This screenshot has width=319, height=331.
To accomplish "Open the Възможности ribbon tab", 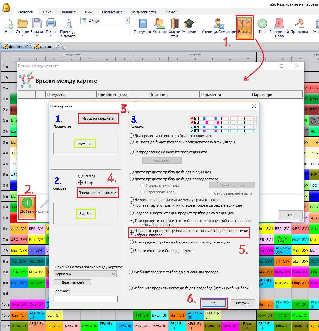I will point(144,12).
